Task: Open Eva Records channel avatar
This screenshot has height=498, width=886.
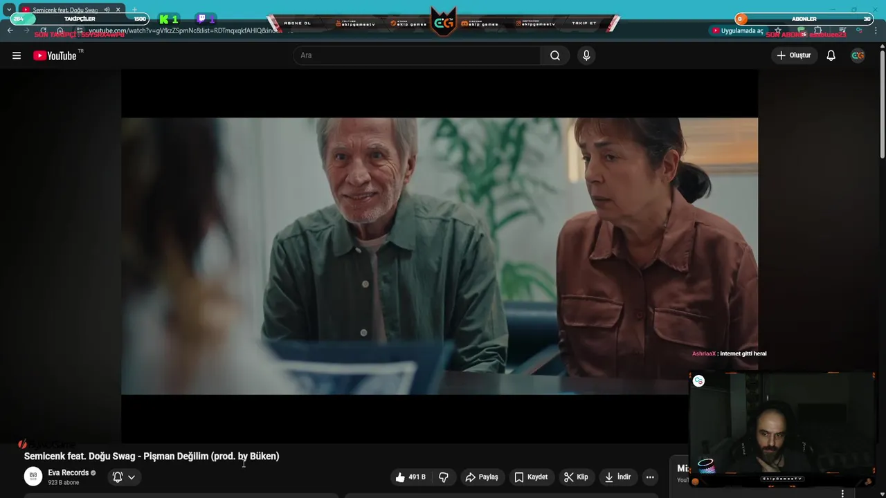Action: click(x=33, y=477)
